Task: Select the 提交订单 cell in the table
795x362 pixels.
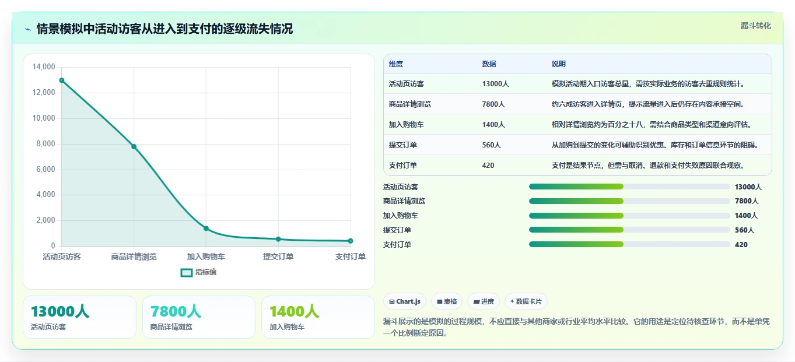Action: [x=403, y=145]
